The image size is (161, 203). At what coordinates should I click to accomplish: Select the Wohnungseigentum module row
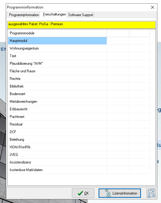57,48
